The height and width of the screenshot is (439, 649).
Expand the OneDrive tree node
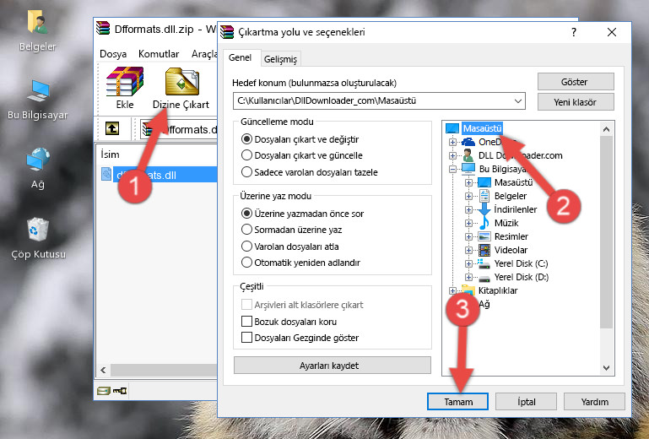[453, 142]
